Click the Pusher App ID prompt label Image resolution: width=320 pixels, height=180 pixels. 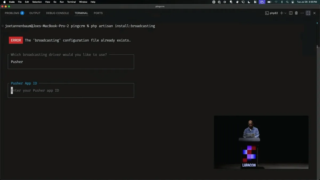point(24,83)
